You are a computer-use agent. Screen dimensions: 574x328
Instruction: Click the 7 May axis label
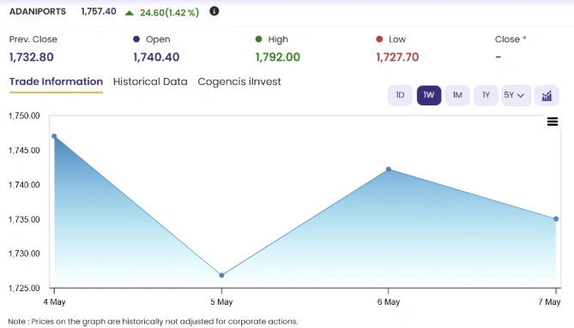pyautogui.click(x=549, y=302)
